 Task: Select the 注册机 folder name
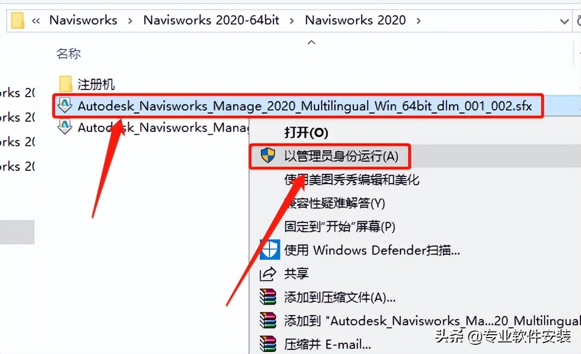[96, 84]
